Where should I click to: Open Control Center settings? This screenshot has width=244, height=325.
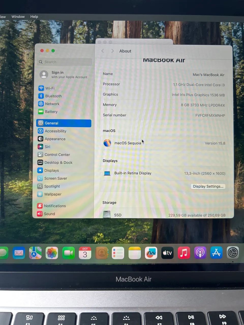[x=54, y=155]
